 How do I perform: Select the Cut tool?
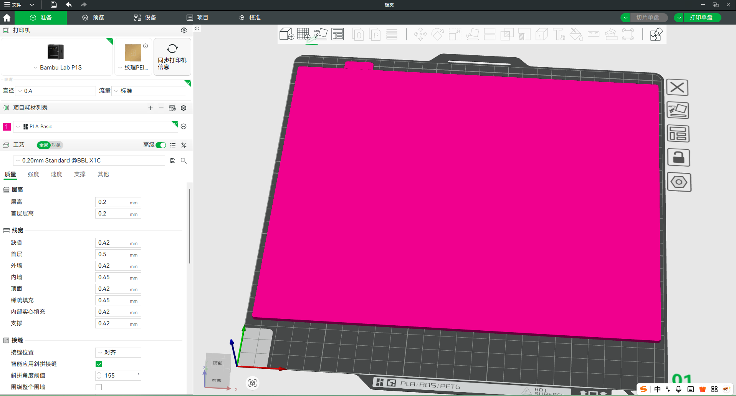(490, 34)
